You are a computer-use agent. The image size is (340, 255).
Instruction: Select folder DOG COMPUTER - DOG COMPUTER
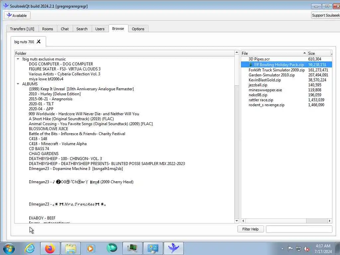(x=61, y=64)
